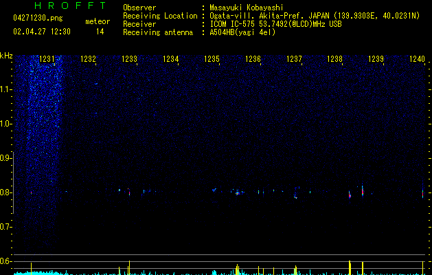The width and height of the screenshot is (432, 275).
Task: Click the HROFFT title text
Action: (71, 5)
